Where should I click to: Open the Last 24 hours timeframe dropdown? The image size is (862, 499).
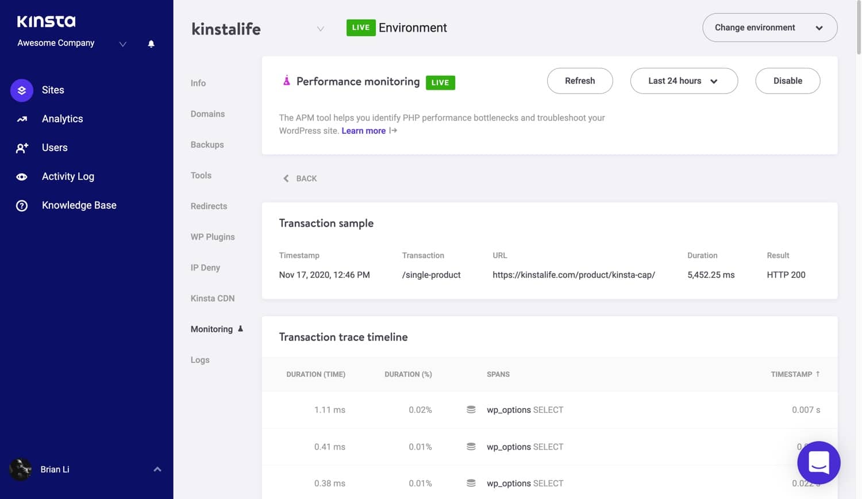pos(684,81)
